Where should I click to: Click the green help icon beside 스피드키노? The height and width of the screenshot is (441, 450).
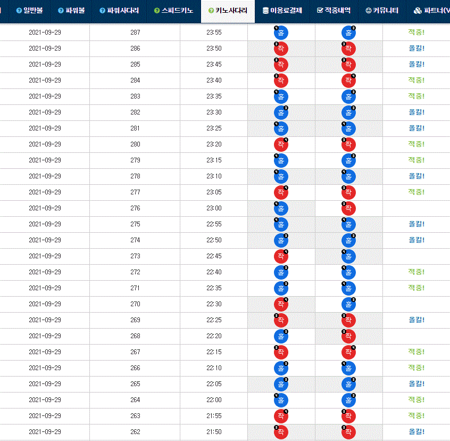(x=157, y=11)
